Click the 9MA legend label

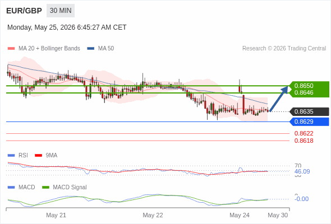point(52,156)
